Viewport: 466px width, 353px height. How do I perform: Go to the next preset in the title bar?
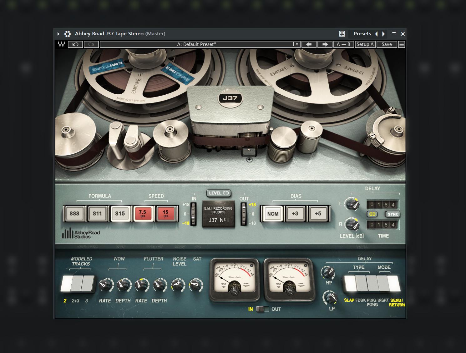[383, 34]
